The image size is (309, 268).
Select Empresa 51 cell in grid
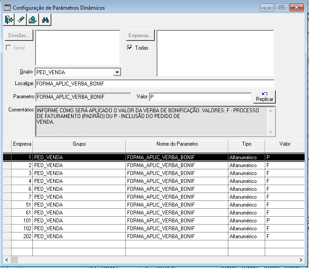pyautogui.click(x=22, y=205)
